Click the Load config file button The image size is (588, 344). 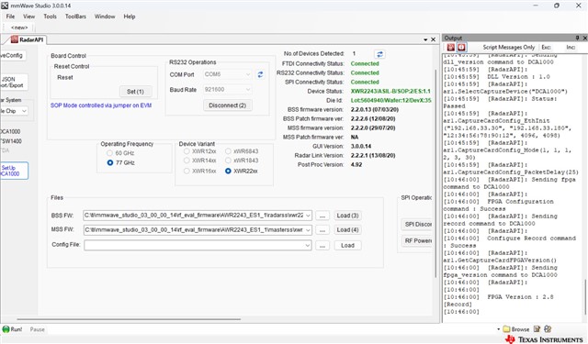(x=347, y=246)
